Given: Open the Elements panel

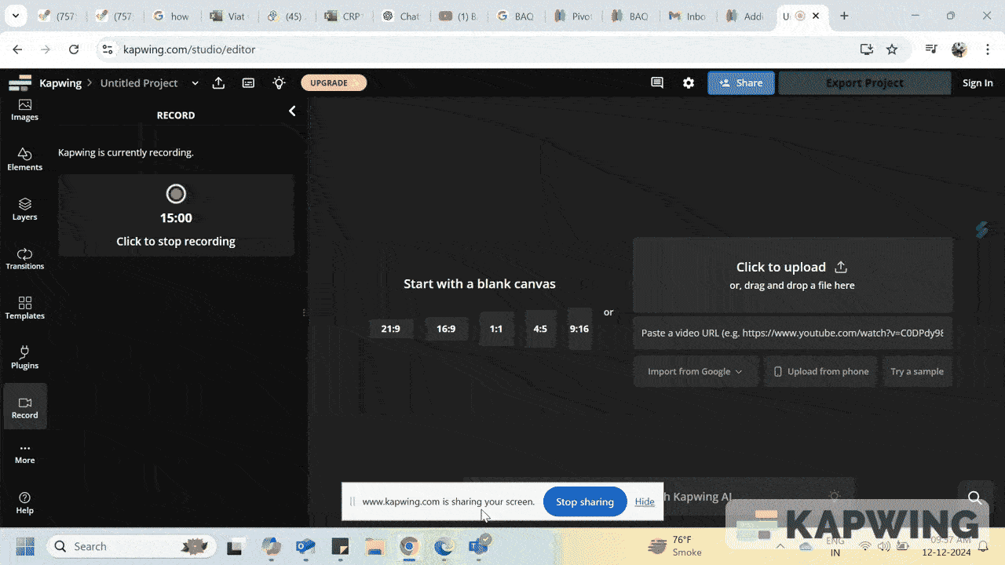Looking at the screenshot, I should tap(24, 159).
